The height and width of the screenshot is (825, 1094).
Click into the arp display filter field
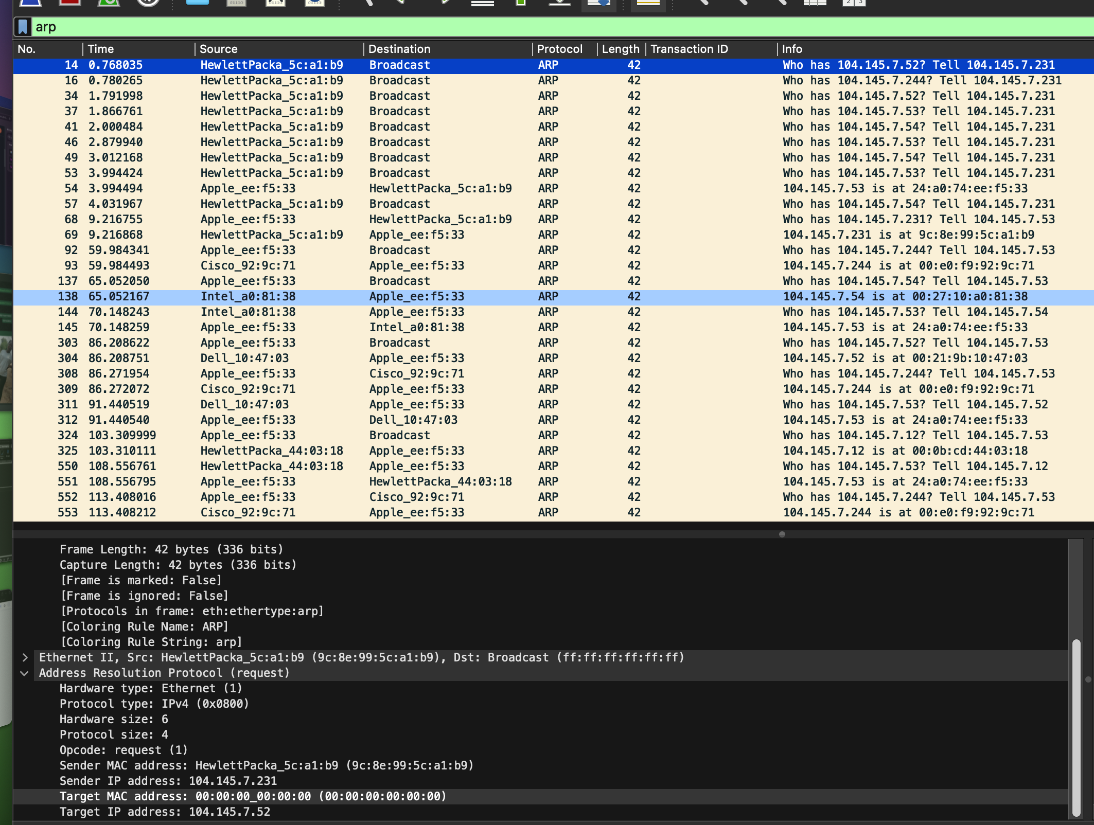[x=515, y=27]
